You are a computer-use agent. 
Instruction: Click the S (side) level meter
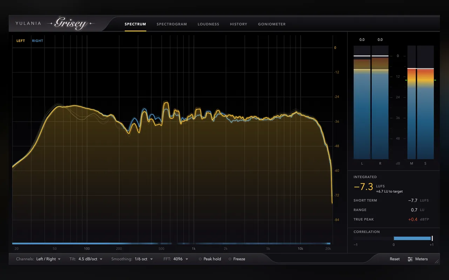point(425,102)
